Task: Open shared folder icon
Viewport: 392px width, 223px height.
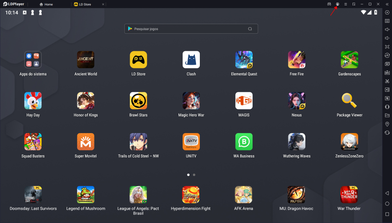Action: click(387, 116)
